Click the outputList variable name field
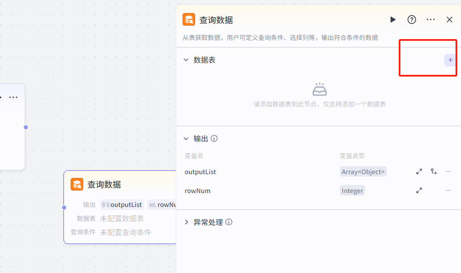The width and height of the screenshot is (461, 273). pos(200,172)
